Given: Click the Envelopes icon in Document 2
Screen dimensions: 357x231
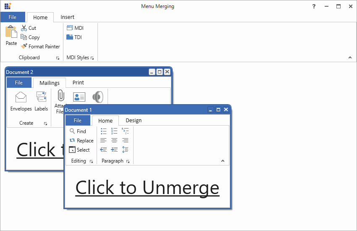Looking at the screenshot, I should 21,101.
